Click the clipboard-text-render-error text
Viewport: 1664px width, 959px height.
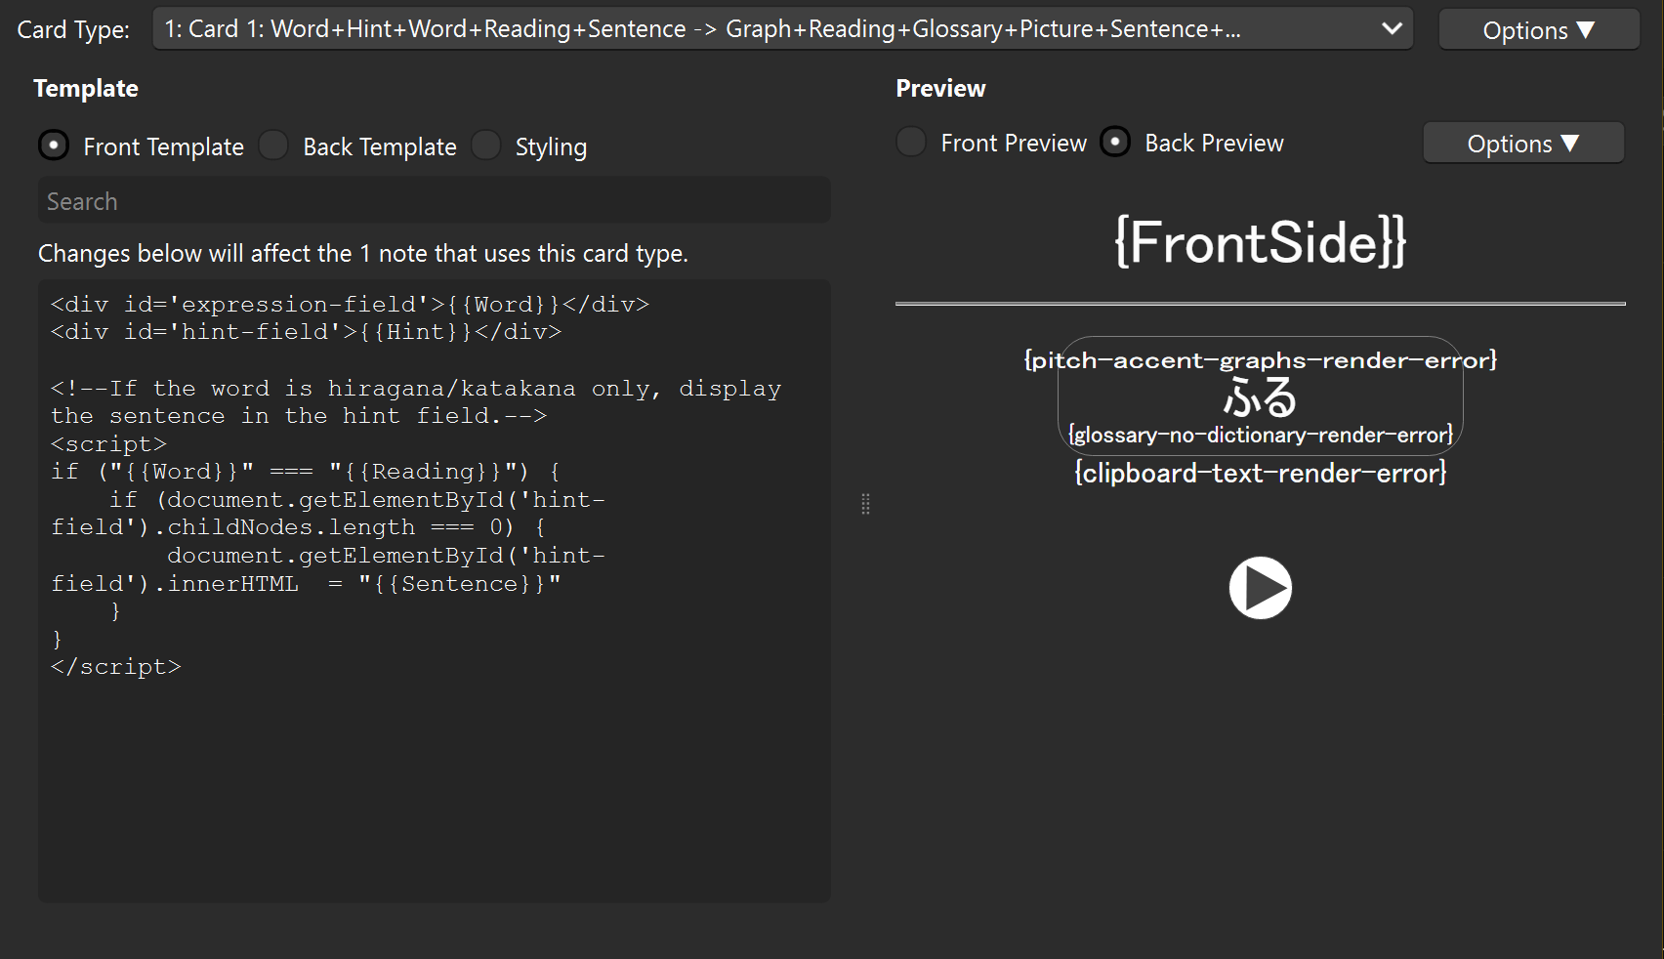(x=1260, y=473)
